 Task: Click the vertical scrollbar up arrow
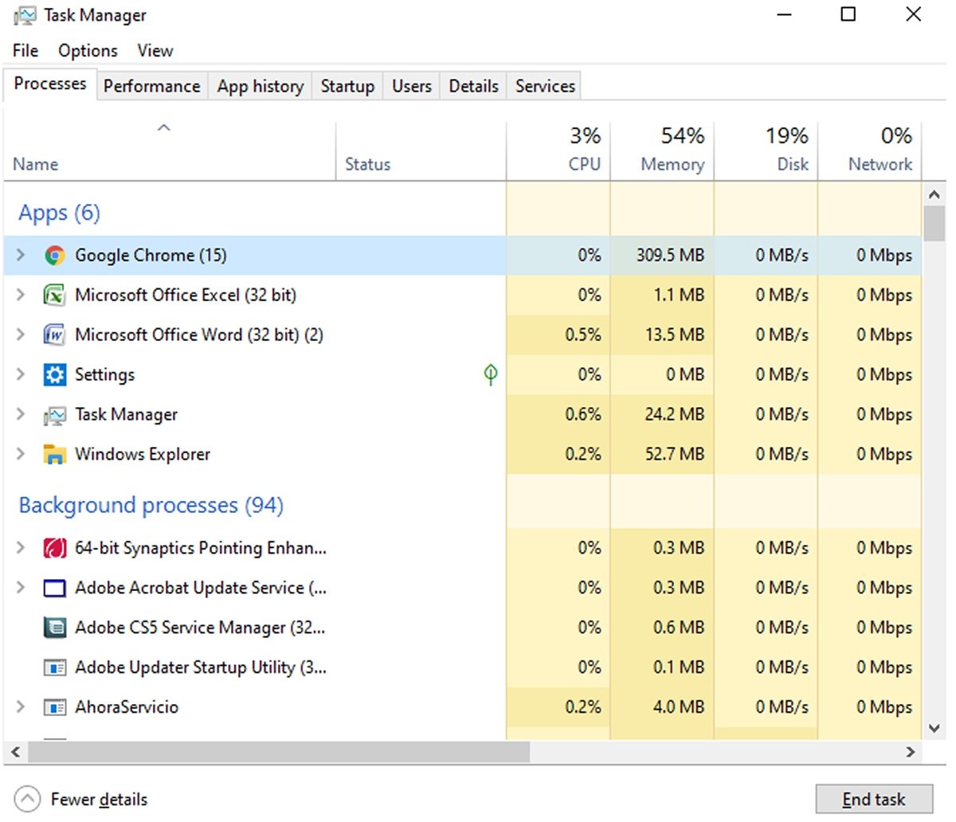(934, 194)
